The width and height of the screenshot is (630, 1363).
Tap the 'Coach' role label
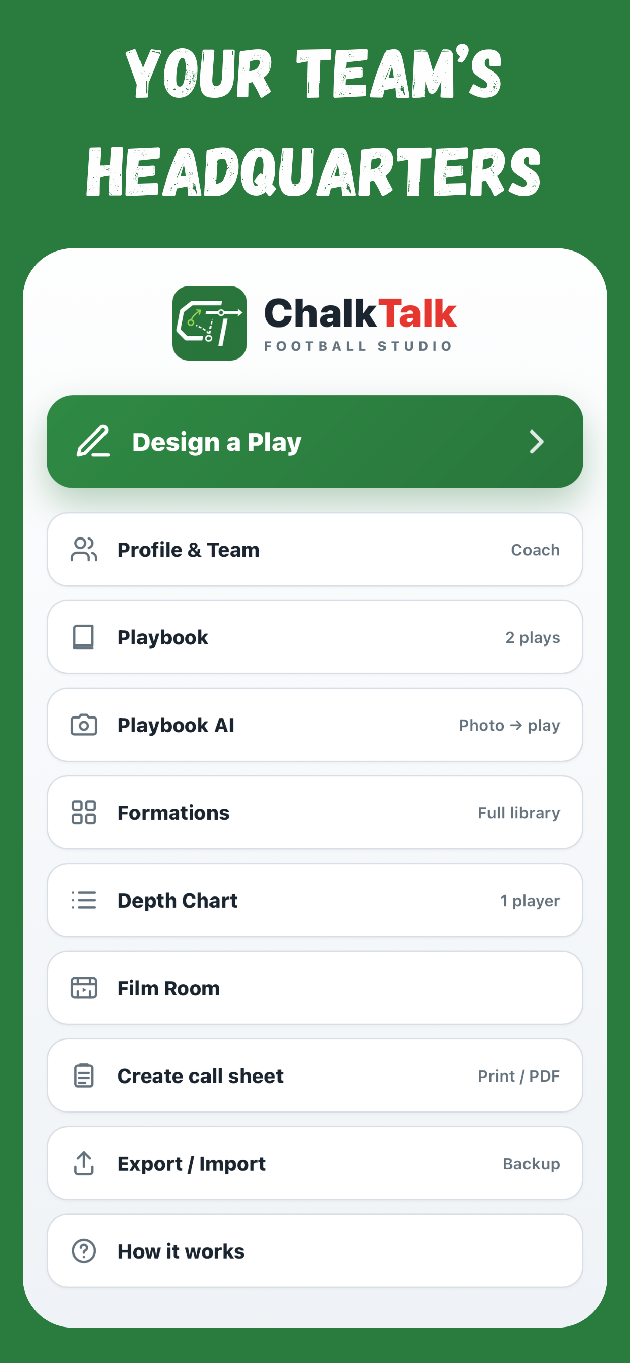535,550
